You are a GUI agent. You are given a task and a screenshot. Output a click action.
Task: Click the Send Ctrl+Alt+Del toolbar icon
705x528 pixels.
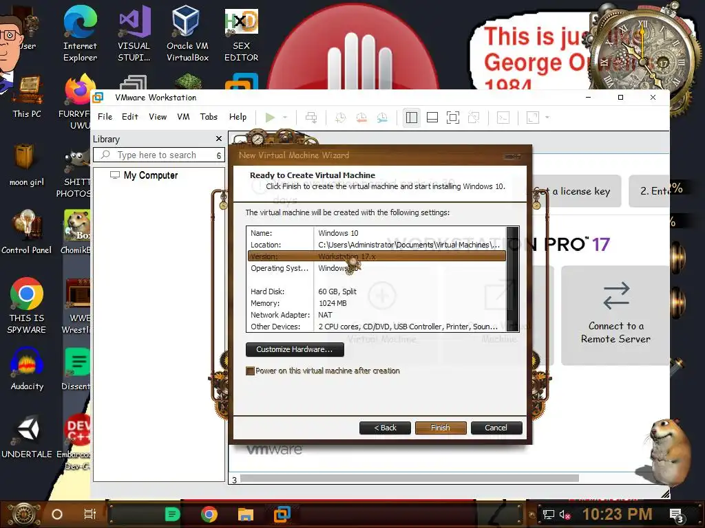click(x=311, y=118)
